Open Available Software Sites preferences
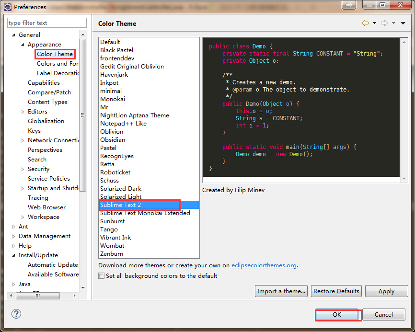415x332 pixels. 53,275
